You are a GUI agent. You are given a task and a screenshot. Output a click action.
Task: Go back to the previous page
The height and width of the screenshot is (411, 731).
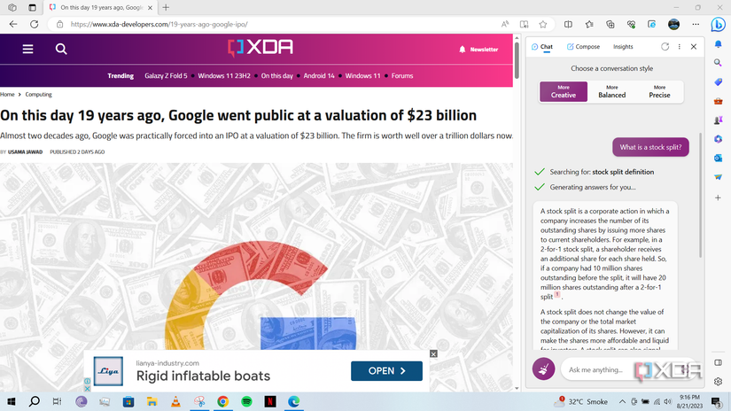pos(13,24)
